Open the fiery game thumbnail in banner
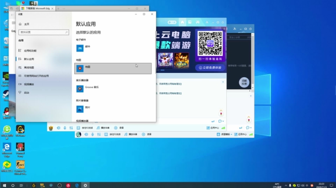Screen dimensions: 336x188 click(181, 60)
